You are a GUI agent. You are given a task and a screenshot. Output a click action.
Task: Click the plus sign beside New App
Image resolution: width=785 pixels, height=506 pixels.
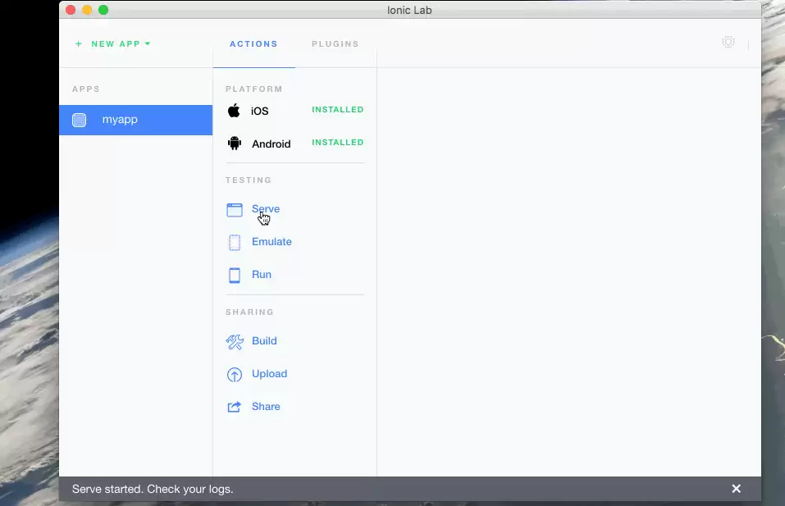coord(79,44)
